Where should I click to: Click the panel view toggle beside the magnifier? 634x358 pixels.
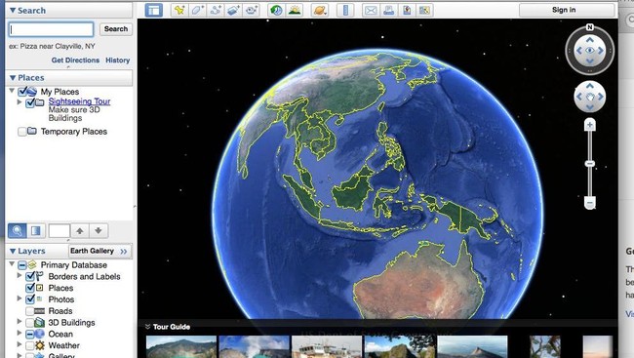coord(35,230)
